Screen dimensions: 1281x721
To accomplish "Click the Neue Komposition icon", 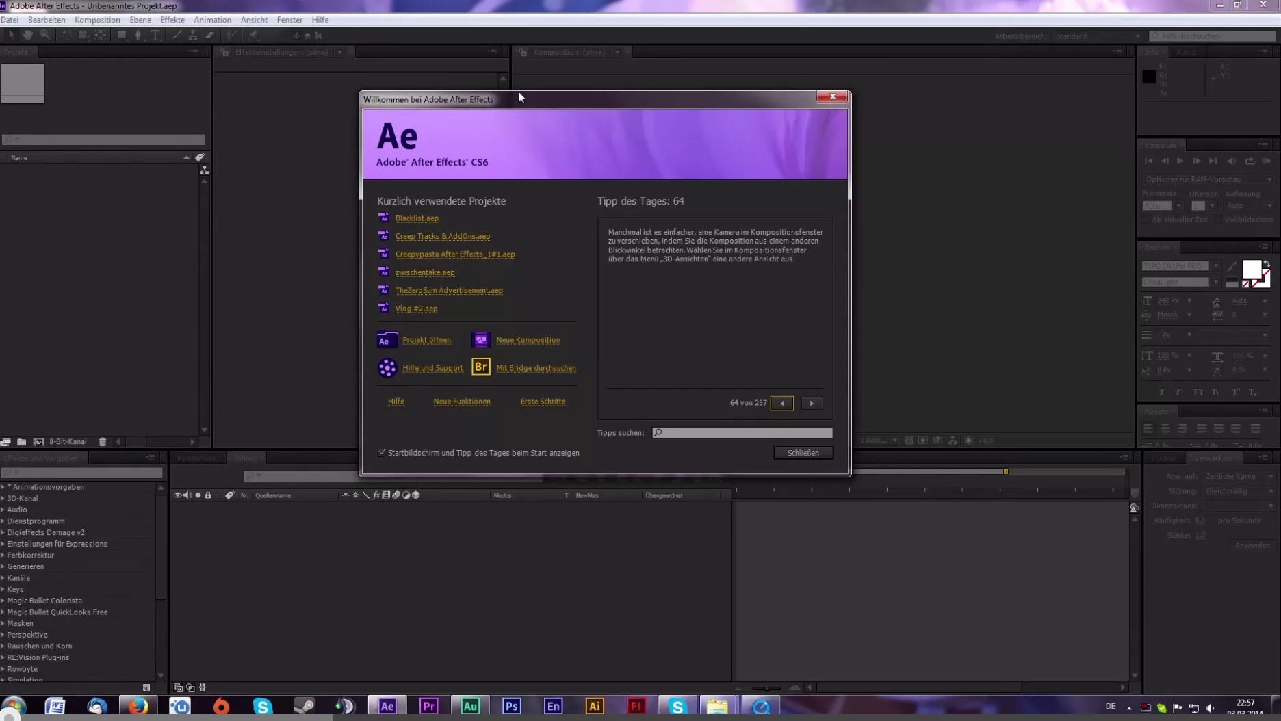I will pyautogui.click(x=481, y=340).
